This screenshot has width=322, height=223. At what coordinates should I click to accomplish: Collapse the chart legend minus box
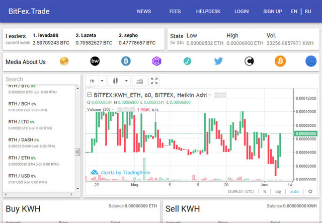pos(90,95)
